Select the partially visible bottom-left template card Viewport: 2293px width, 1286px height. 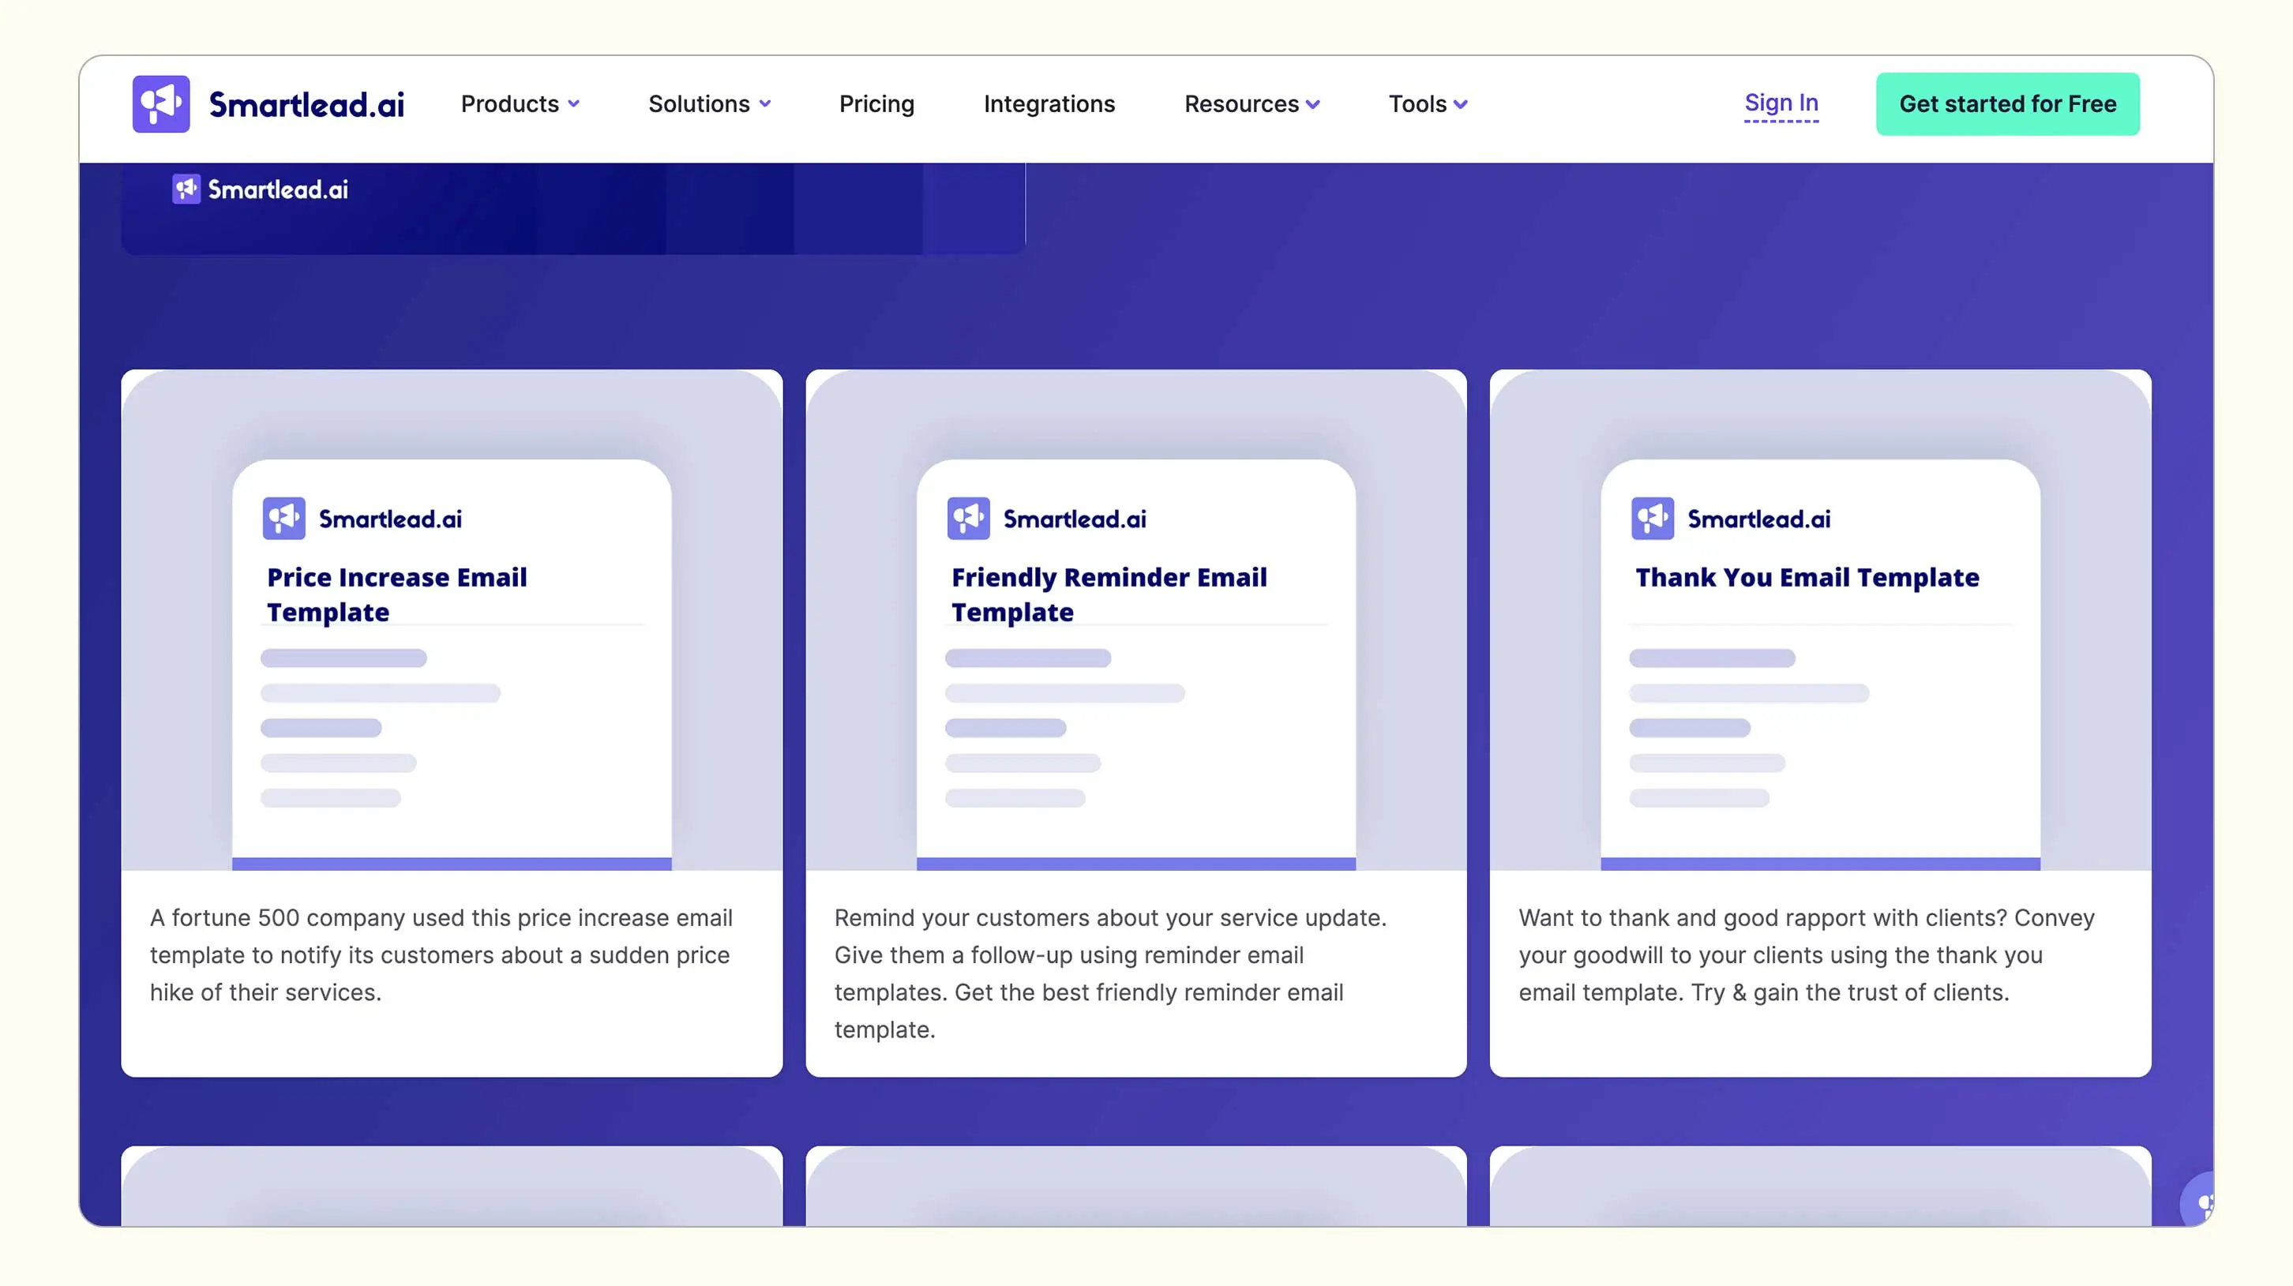point(452,1186)
